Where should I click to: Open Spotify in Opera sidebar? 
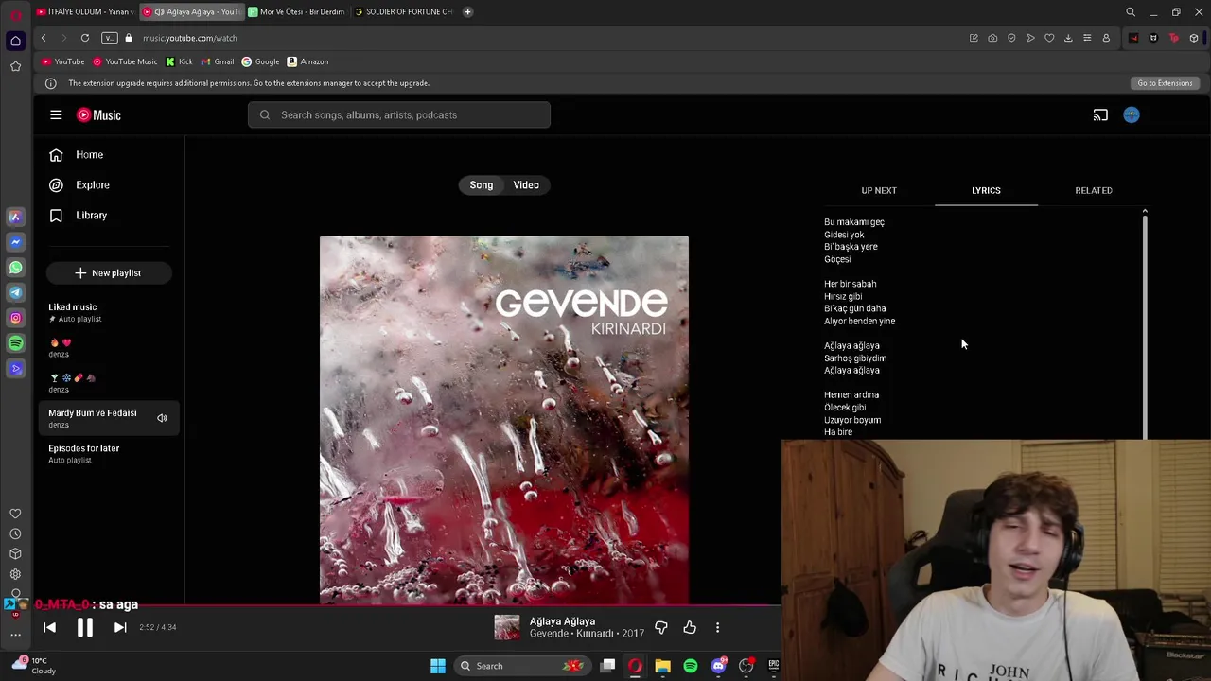(x=15, y=343)
